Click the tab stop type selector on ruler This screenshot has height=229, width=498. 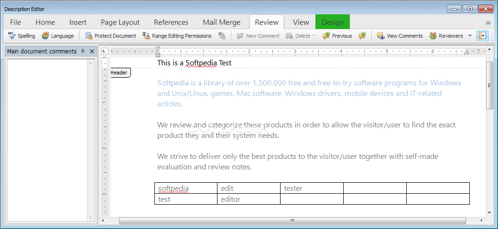pyautogui.click(x=105, y=51)
